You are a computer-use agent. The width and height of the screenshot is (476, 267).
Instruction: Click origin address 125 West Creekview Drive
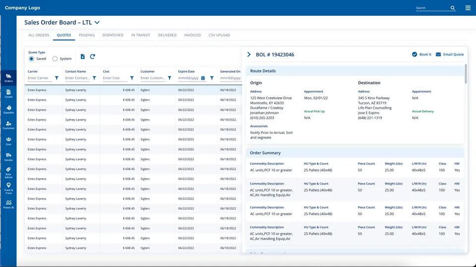point(271,98)
